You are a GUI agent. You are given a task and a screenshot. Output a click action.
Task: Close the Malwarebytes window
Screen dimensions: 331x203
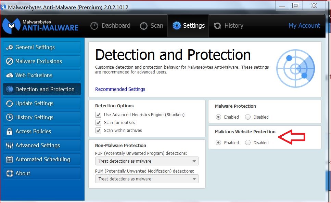(314, 6)
